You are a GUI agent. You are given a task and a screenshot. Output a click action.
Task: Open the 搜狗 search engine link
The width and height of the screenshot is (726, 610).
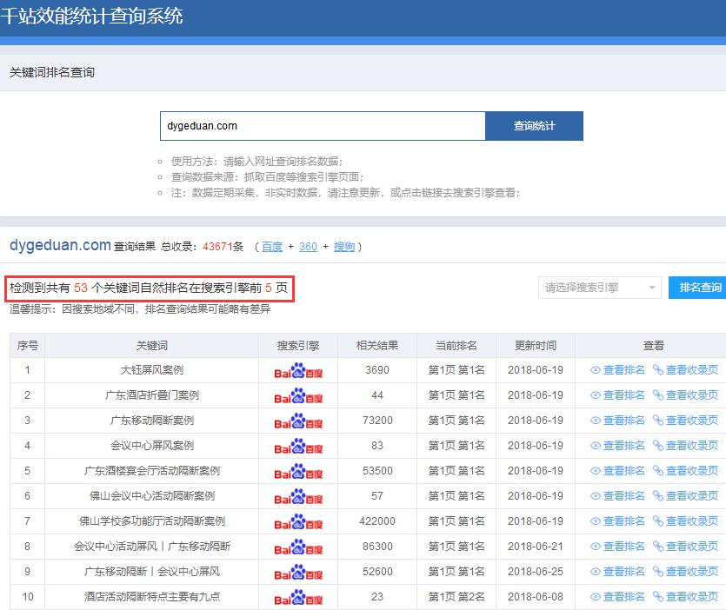[344, 247]
